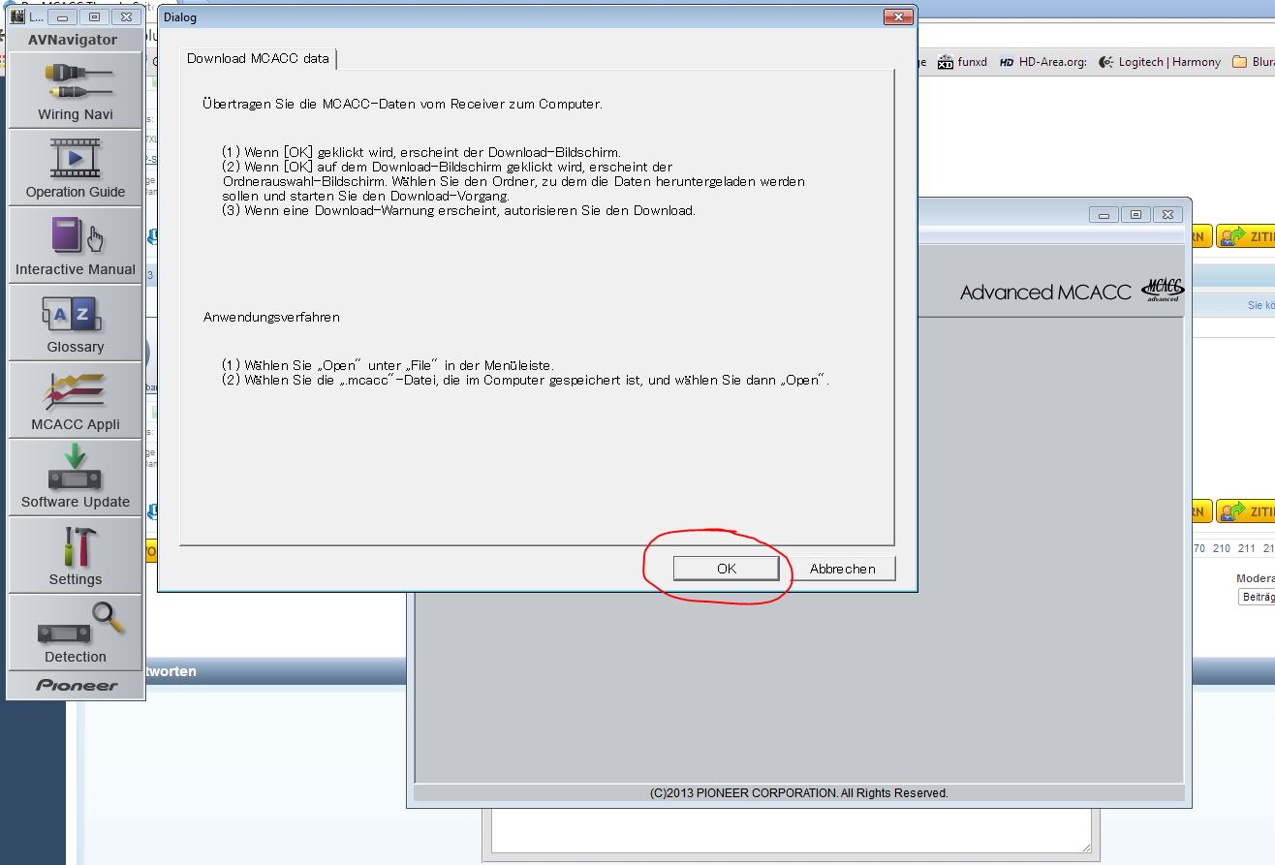Close the Advanced MCACC window
Screen dimensions: 1275x865
click(1169, 214)
